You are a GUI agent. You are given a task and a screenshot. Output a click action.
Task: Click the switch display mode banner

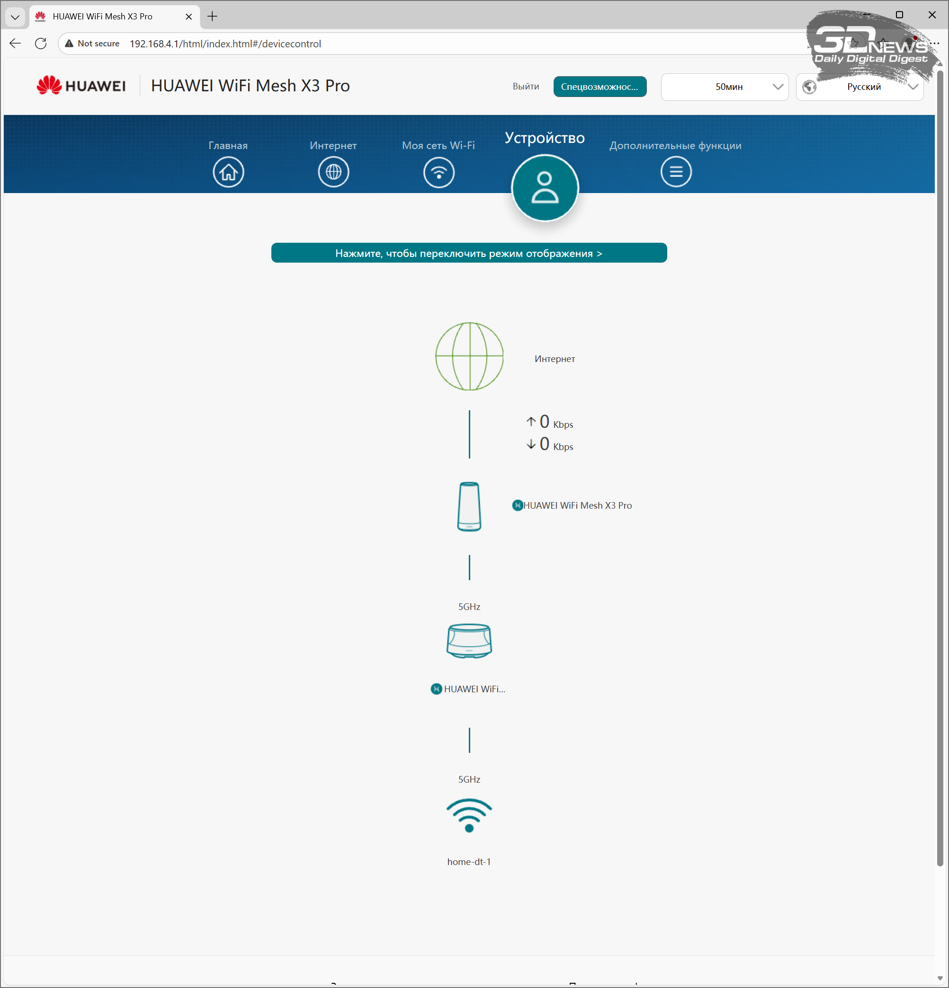pyautogui.click(x=469, y=253)
